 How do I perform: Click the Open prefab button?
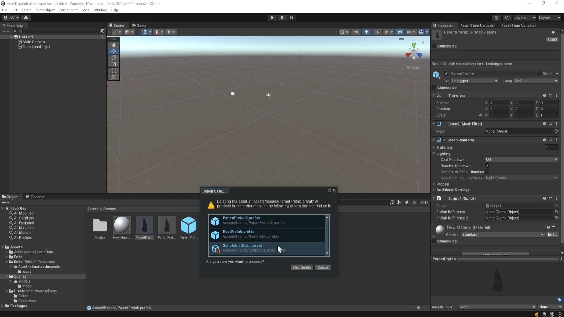(552, 39)
